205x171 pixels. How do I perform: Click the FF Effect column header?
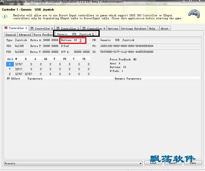(14, 79)
